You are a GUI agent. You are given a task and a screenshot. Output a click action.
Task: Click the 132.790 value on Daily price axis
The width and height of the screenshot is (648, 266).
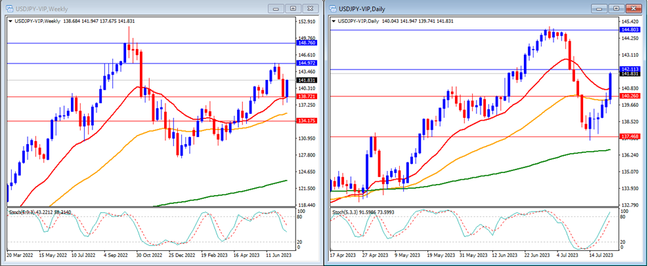tap(630, 205)
